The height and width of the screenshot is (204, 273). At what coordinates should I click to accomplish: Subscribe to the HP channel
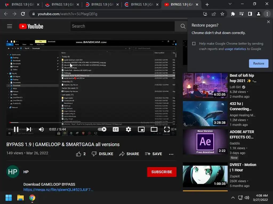click(x=162, y=172)
